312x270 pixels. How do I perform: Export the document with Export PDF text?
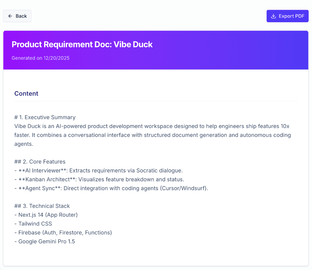[291, 16]
